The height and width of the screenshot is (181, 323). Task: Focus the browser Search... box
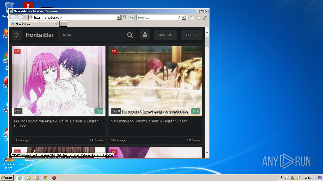(x=157, y=18)
